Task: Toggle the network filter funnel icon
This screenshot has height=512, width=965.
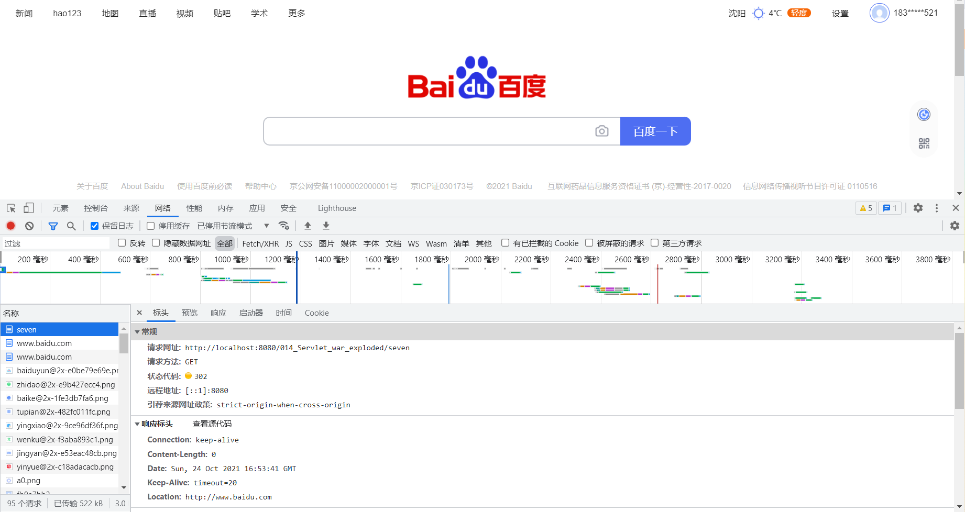Action: (53, 226)
